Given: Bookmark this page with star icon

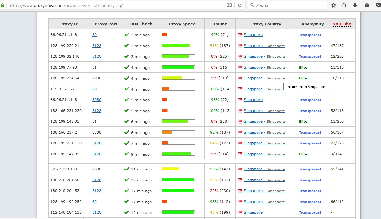Looking at the screenshot, I should [x=334, y=5].
